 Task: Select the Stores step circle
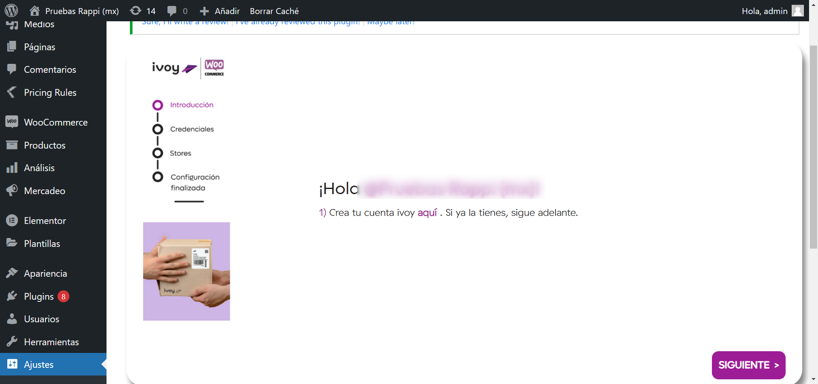coord(158,153)
